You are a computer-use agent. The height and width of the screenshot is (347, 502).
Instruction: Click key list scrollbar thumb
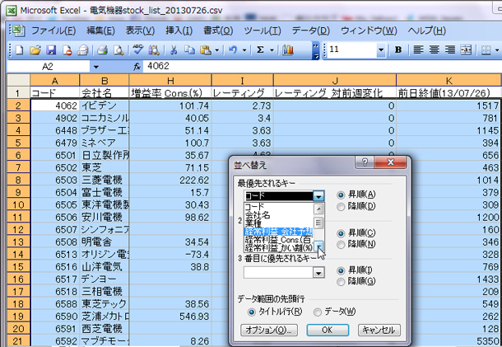pos(318,223)
